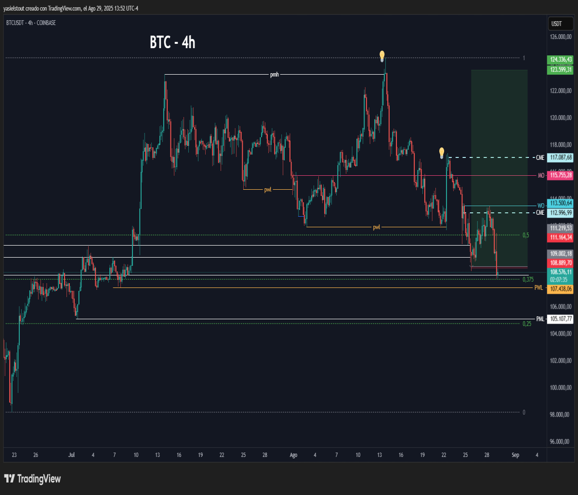This screenshot has height=495, width=578.
Task: Click the 'Jul' date on time axis
Action: (72, 455)
